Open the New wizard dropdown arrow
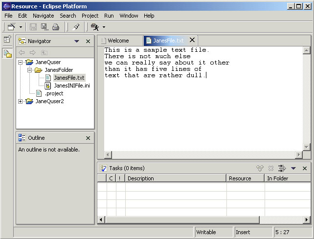314x239 pixels. coord(21,27)
